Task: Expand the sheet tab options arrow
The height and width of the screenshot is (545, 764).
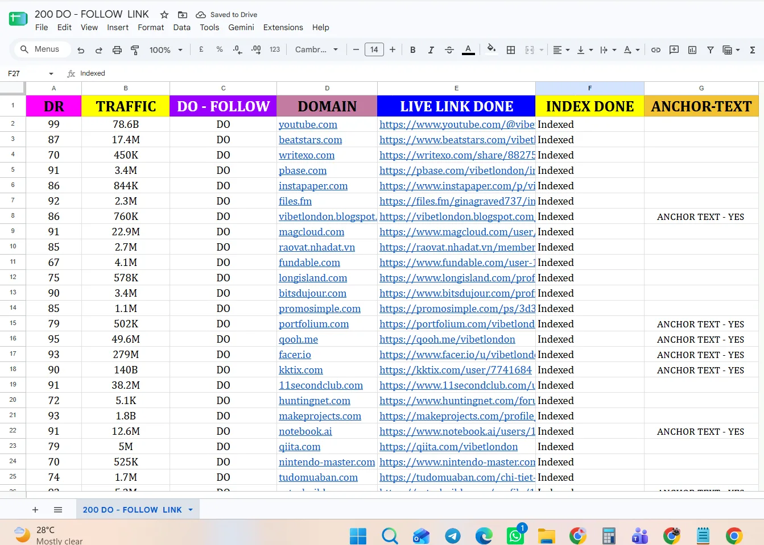Action: [191, 510]
